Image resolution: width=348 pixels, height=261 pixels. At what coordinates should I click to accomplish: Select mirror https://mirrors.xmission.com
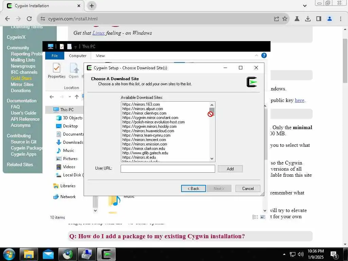(145, 144)
